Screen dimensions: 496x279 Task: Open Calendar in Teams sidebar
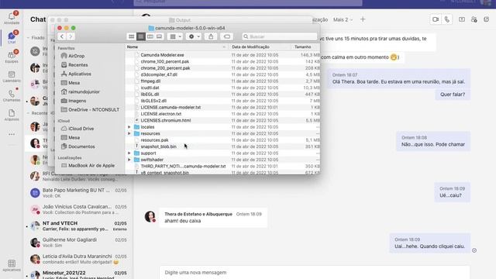click(12, 76)
